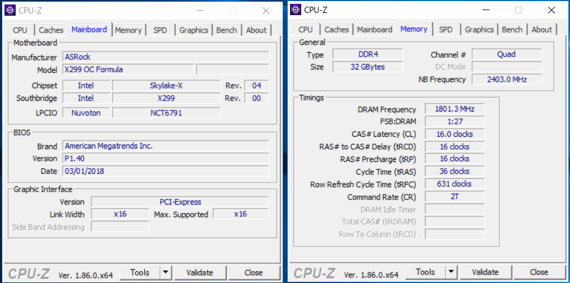Open Tools dropdown arrow in left window
The width and height of the screenshot is (570, 283).
tap(166, 272)
